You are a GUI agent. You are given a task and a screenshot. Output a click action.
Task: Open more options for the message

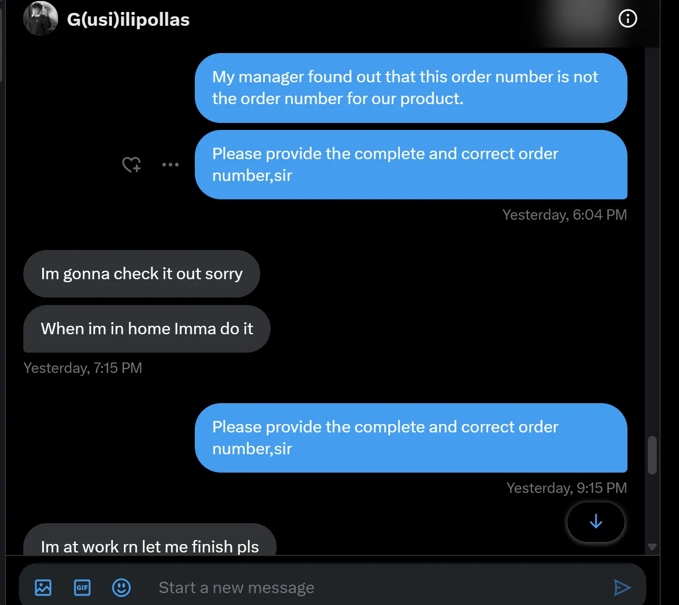(x=170, y=165)
